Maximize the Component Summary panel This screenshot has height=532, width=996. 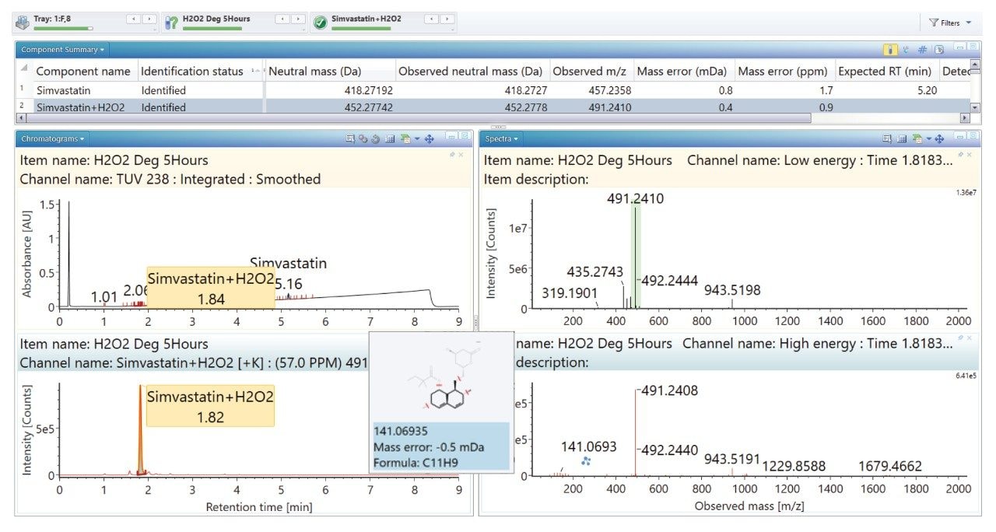point(973,47)
